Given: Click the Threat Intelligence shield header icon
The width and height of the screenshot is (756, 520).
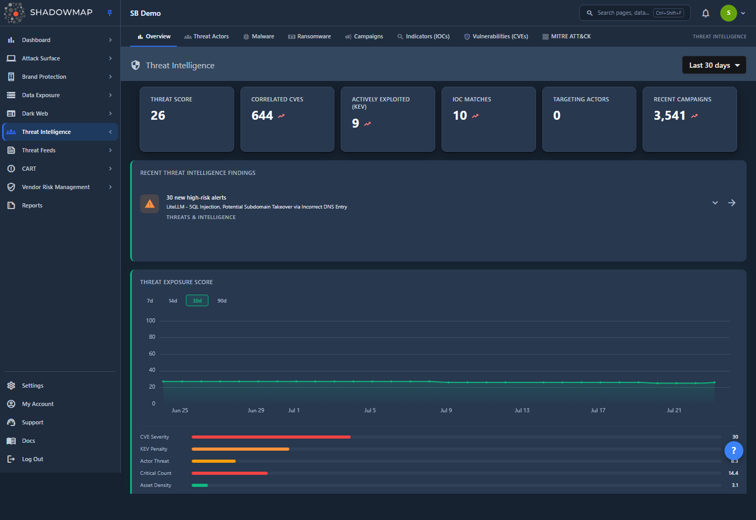Looking at the screenshot, I should pyautogui.click(x=135, y=65).
